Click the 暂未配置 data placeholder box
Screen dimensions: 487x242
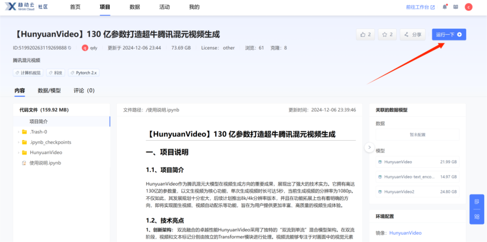point(418,135)
